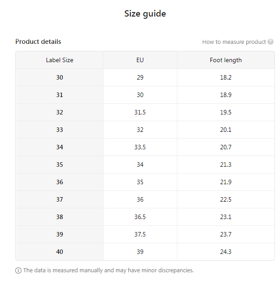Click foot length 24.3 cell

coord(226,252)
